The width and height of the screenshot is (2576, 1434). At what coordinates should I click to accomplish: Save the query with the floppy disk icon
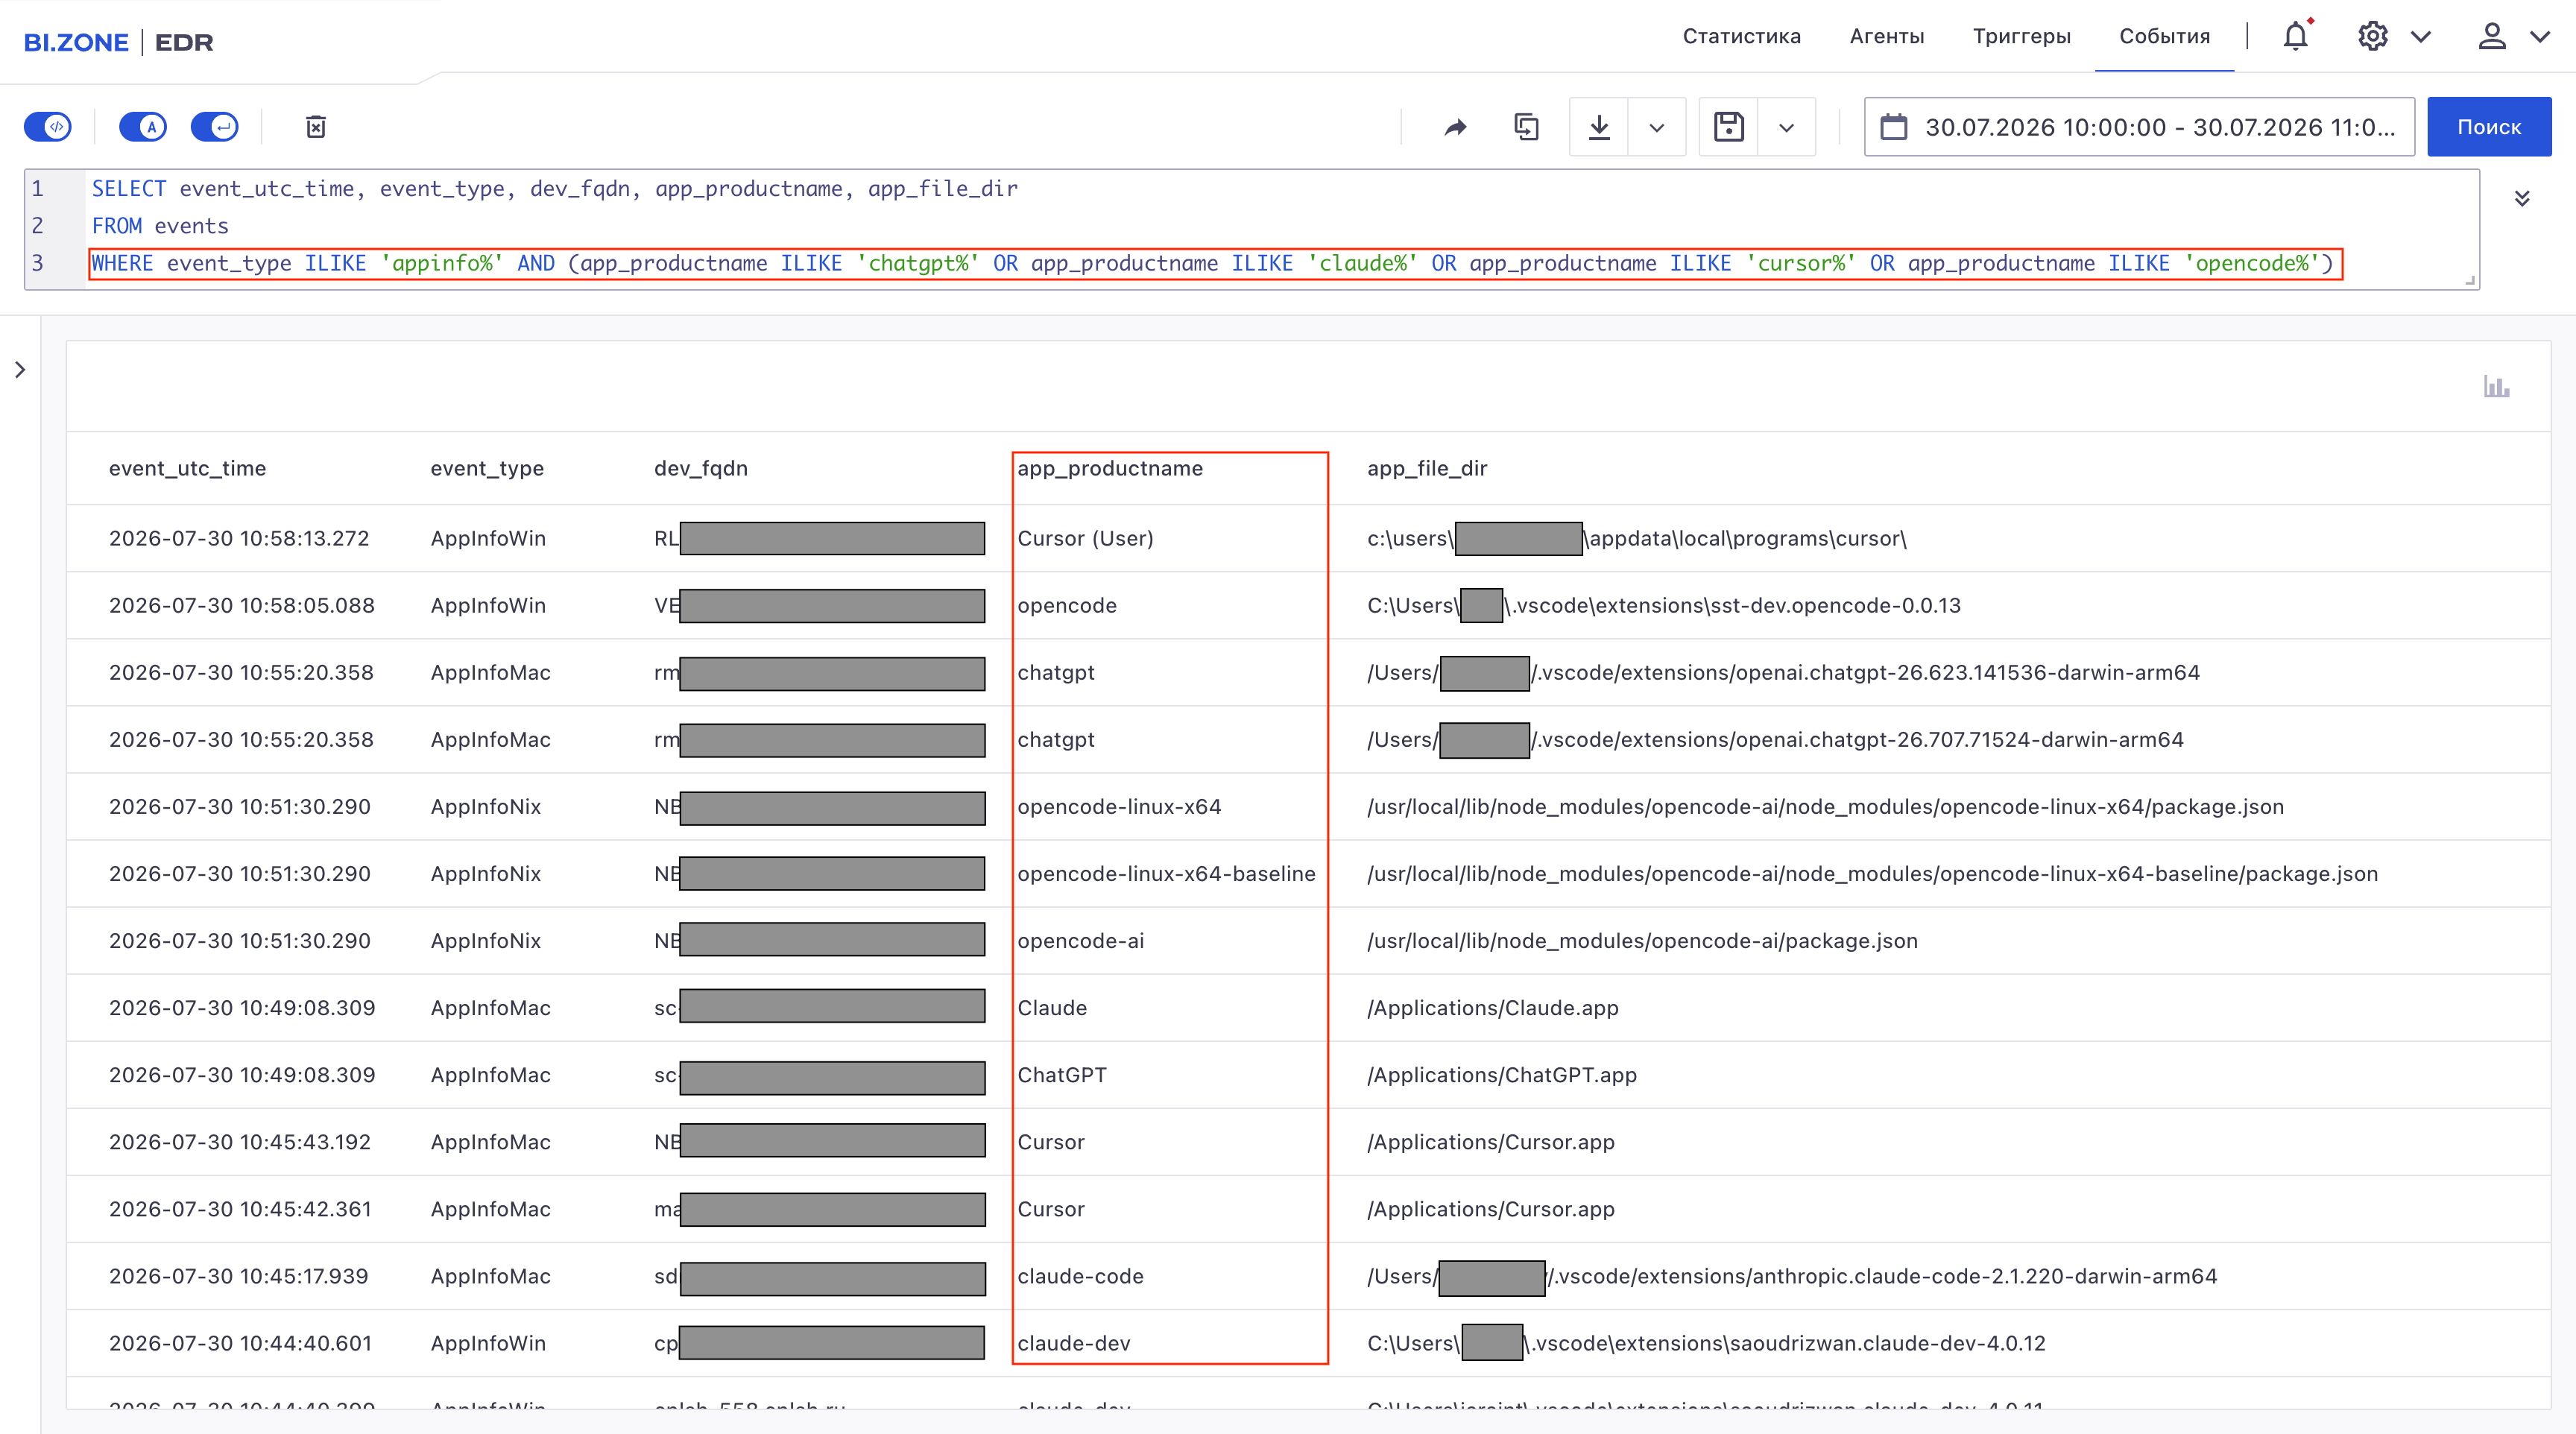coord(1729,127)
